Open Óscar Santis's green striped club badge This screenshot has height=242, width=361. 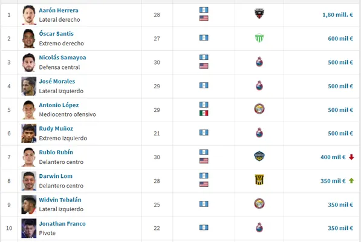(x=259, y=38)
